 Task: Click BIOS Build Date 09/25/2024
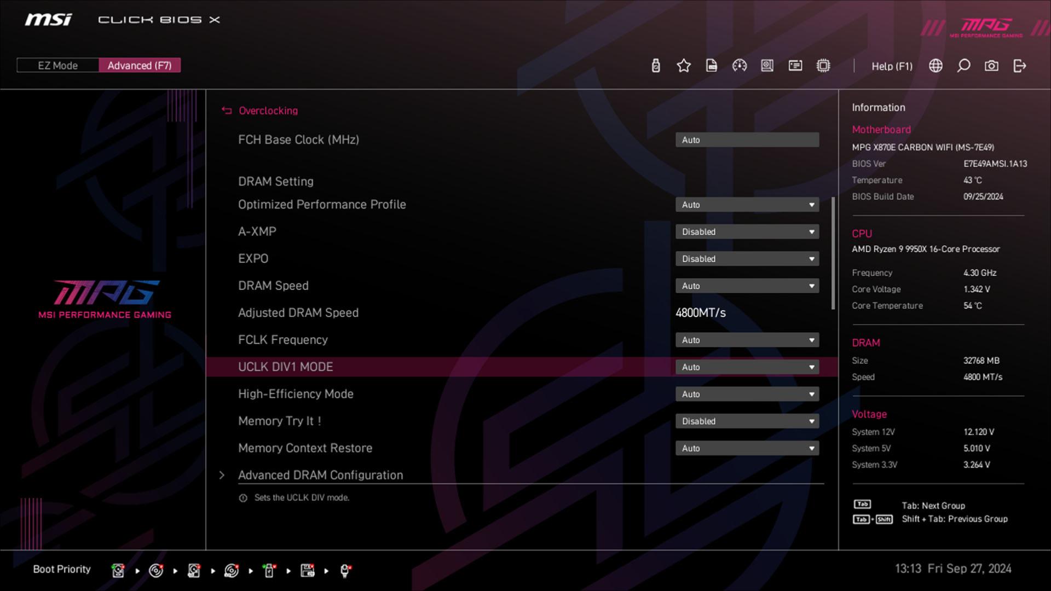click(x=983, y=196)
